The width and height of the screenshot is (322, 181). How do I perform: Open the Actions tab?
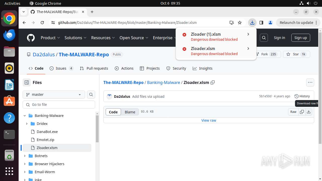(124, 68)
